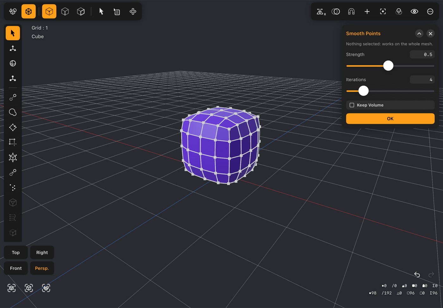443x308 pixels.
Task: Toggle X-axis symmetry mirror icon
Action: click(321, 12)
